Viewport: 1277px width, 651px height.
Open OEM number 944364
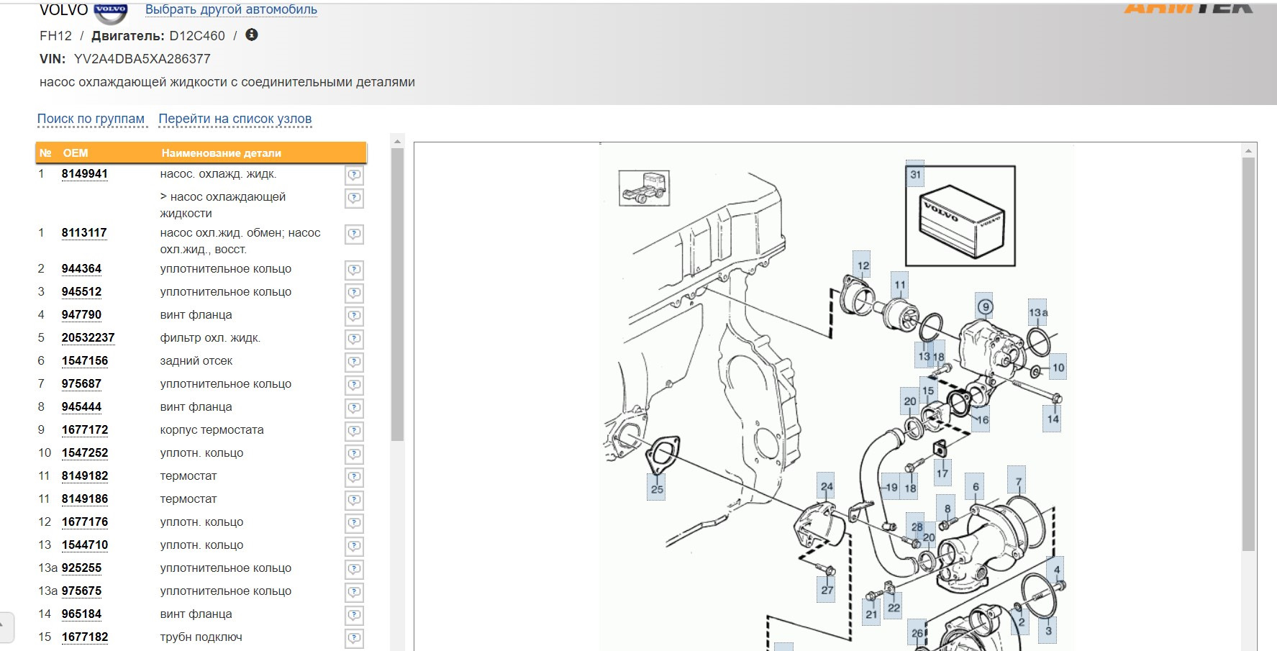(x=81, y=269)
